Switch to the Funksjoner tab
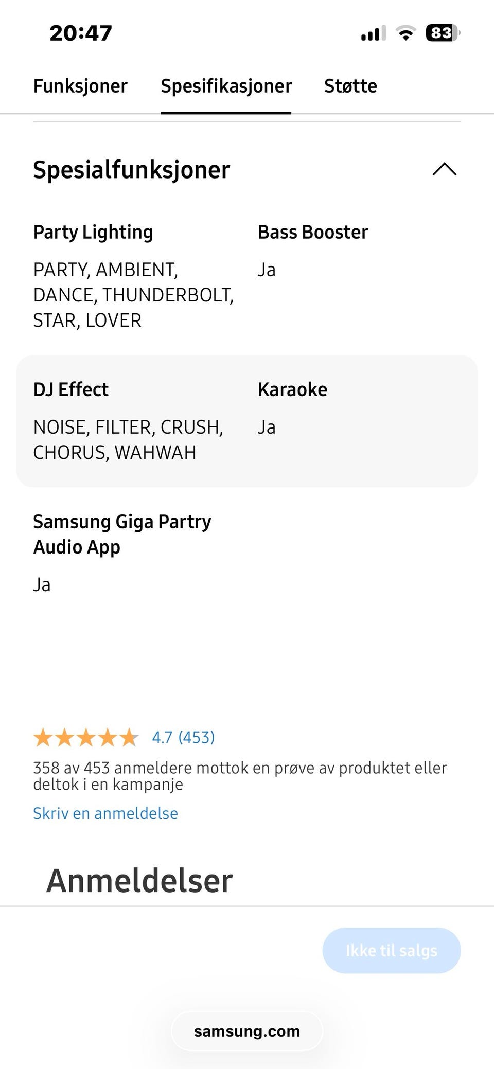This screenshot has height=1069, width=494. pyautogui.click(x=80, y=86)
